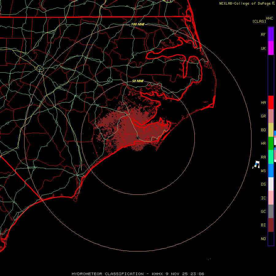Click the HA red legend swatch
This screenshot has width=276, height=276.
tap(271, 102)
